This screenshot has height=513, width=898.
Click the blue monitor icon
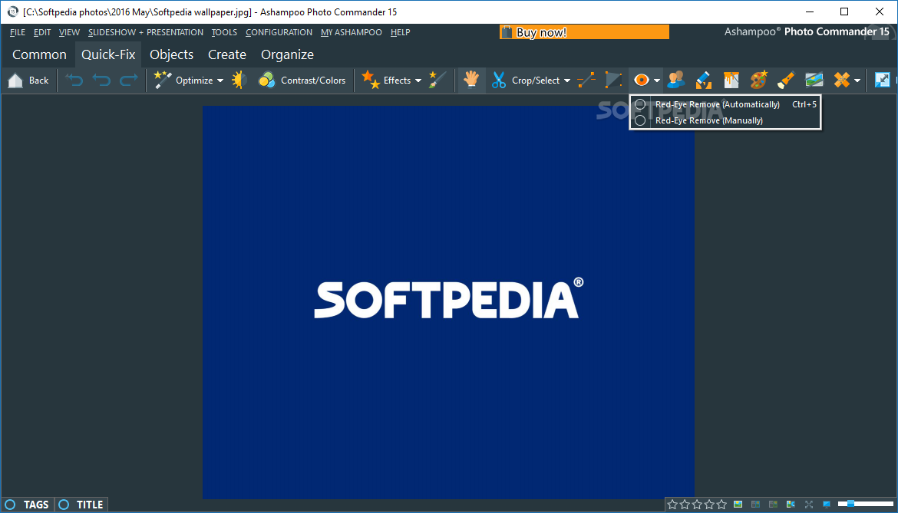click(827, 505)
